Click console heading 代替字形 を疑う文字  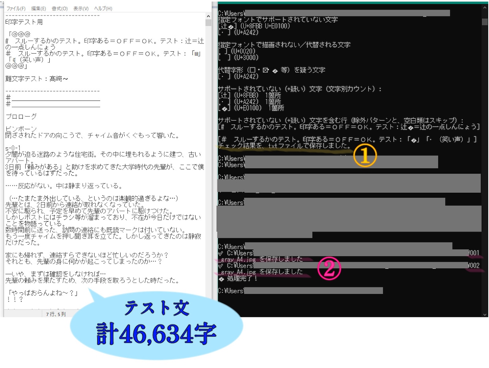[x=271, y=70]
